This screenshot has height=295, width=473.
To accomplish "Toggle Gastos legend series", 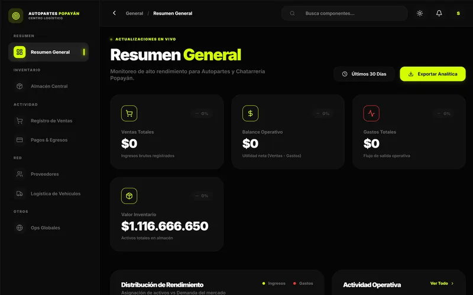I will pyautogui.click(x=303, y=283).
